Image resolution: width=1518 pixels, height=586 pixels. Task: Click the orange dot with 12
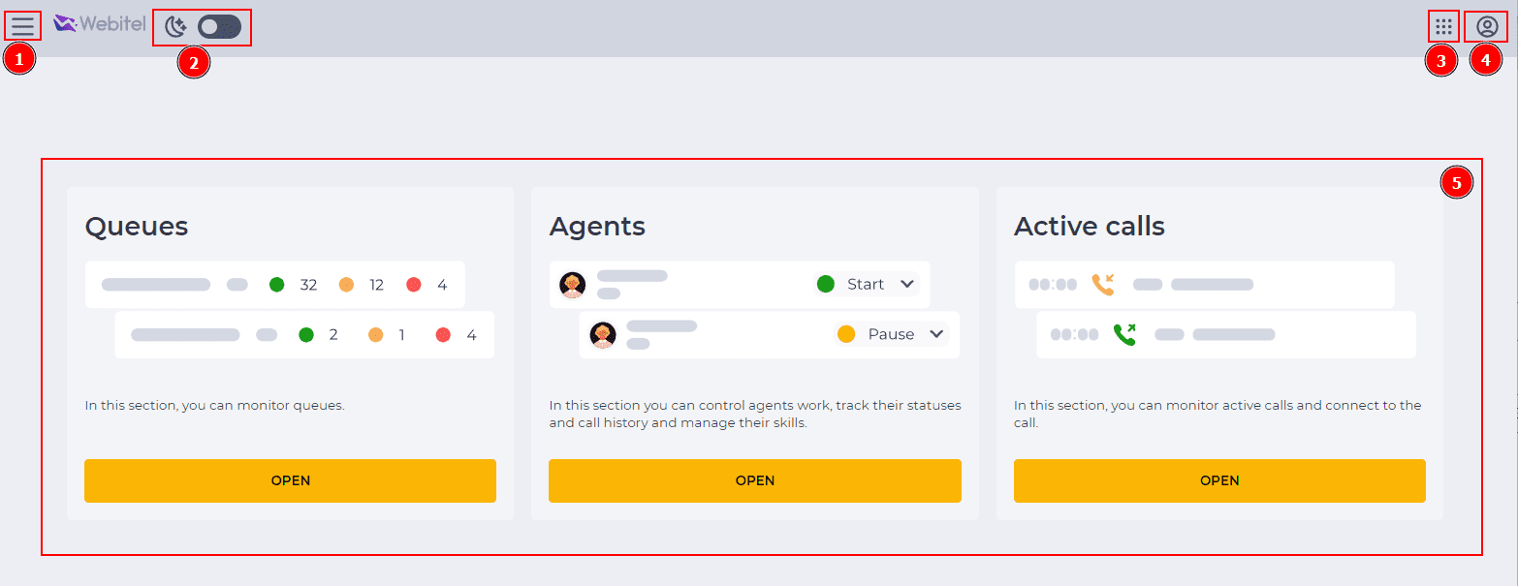click(346, 285)
